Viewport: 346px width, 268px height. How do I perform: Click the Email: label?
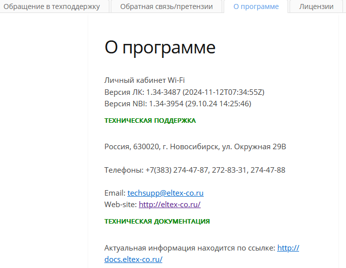[x=115, y=193]
